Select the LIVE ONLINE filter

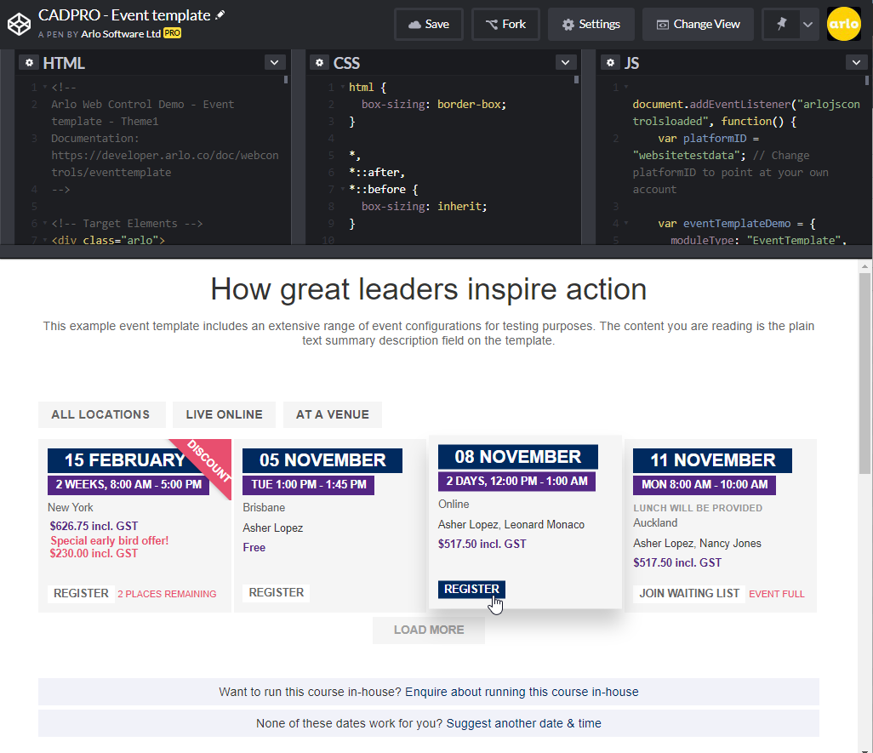click(x=224, y=414)
